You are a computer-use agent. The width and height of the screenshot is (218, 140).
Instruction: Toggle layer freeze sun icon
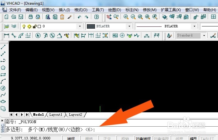click(x=29, y=26)
